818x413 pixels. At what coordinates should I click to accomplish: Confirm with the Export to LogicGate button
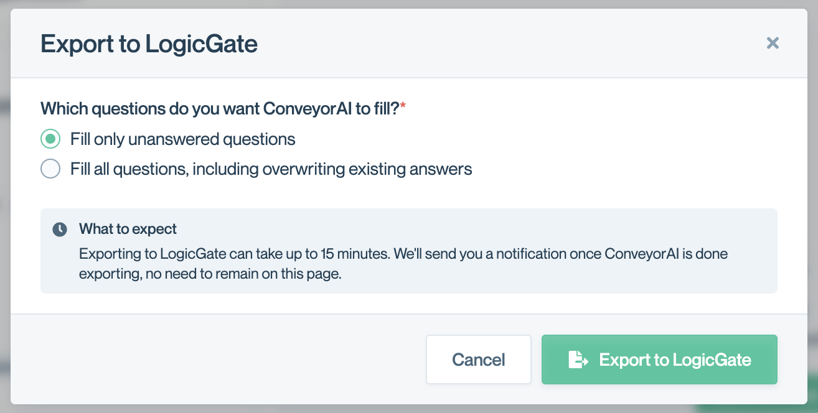[659, 360]
